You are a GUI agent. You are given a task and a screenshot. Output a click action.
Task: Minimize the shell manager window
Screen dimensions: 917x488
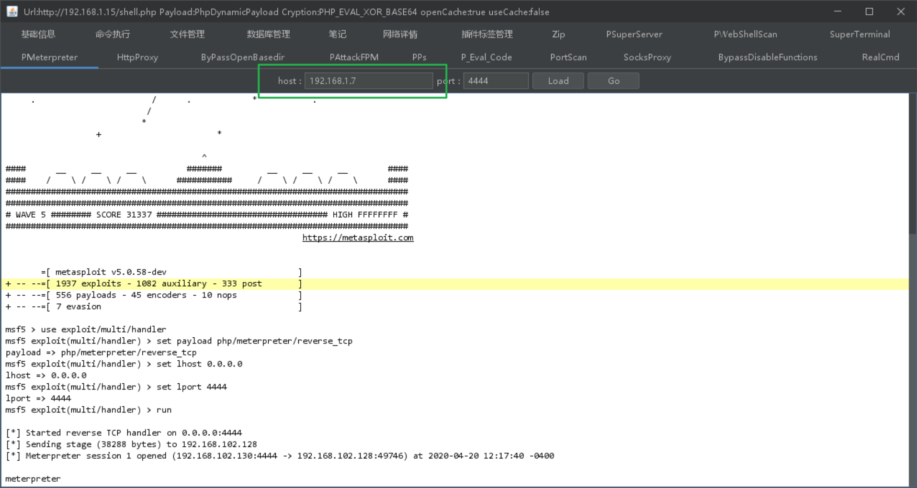coord(838,11)
